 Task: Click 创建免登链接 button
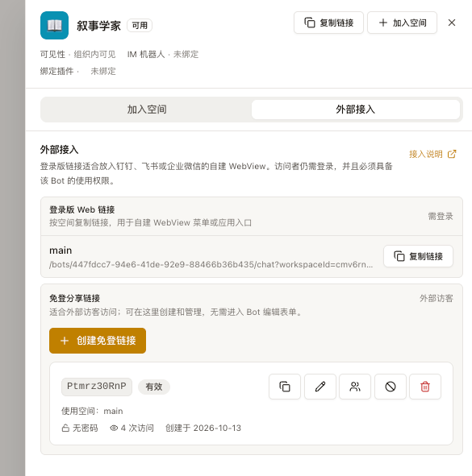point(98,341)
